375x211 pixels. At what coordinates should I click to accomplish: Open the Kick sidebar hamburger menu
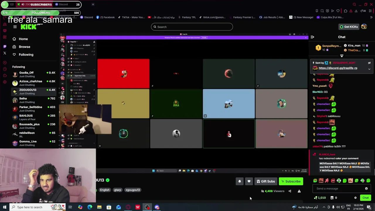[15, 27]
